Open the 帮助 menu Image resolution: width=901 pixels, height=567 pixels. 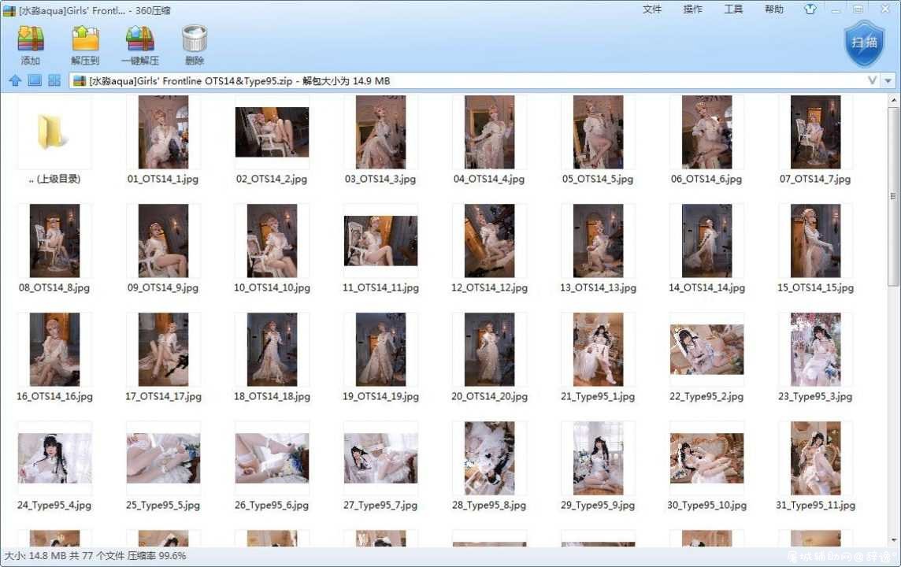click(x=774, y=9)
